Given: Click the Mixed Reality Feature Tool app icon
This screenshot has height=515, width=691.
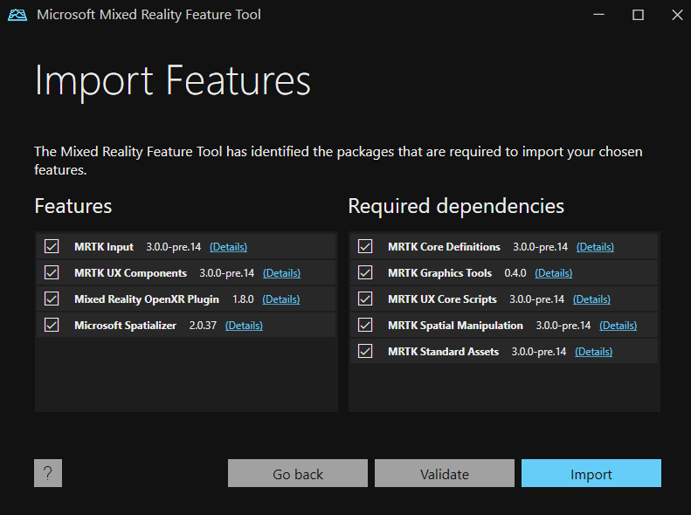Looking at the screenshot, I should tap(17, 15).
